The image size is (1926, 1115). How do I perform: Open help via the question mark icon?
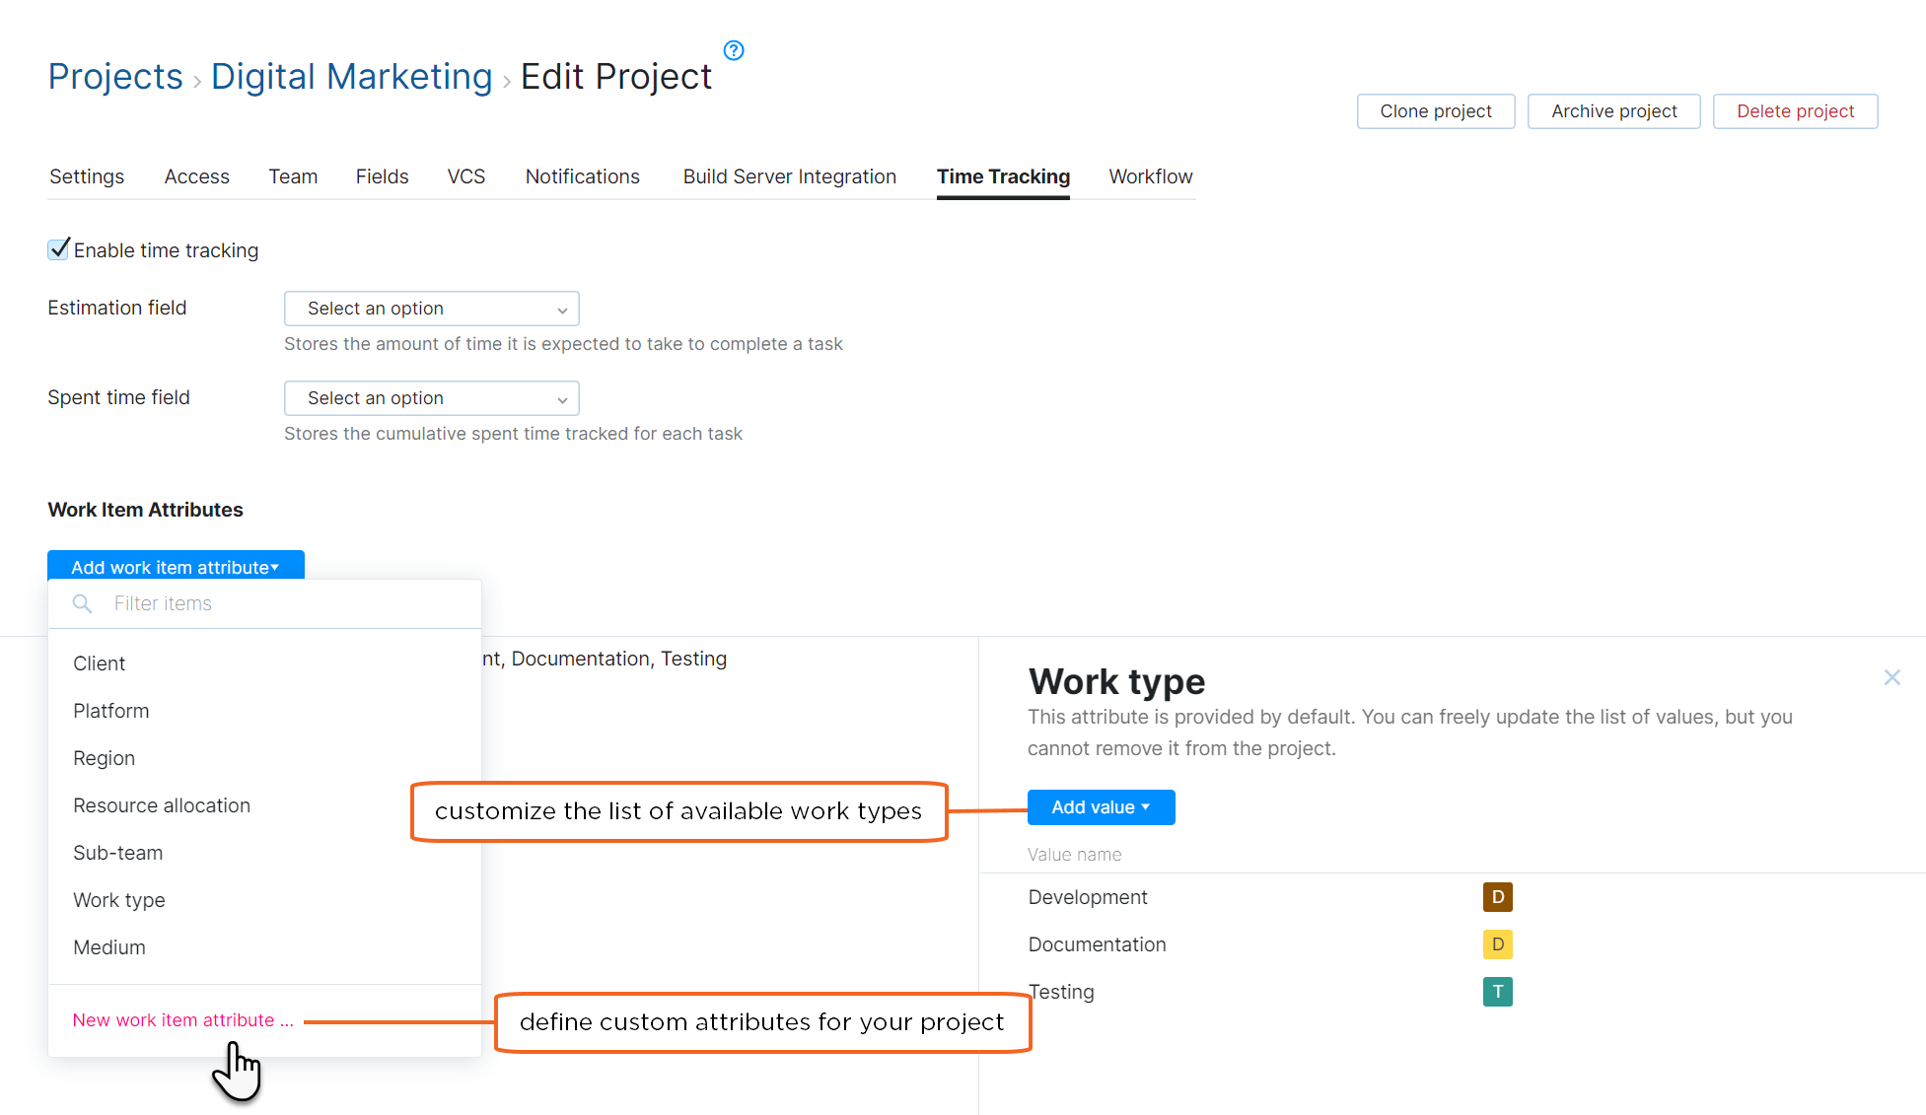pos(733,50)
